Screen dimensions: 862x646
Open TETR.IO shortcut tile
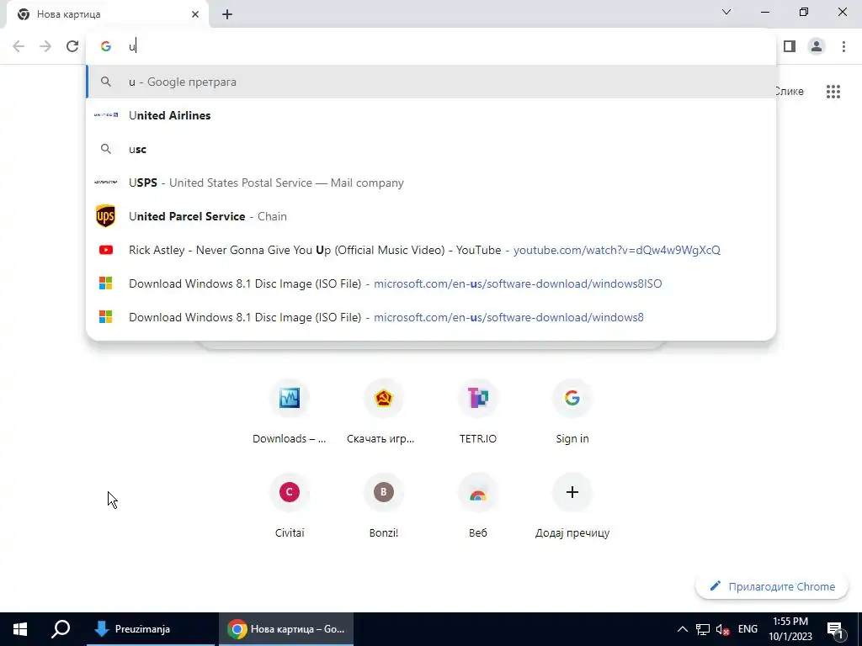click(x=478, y=410)
